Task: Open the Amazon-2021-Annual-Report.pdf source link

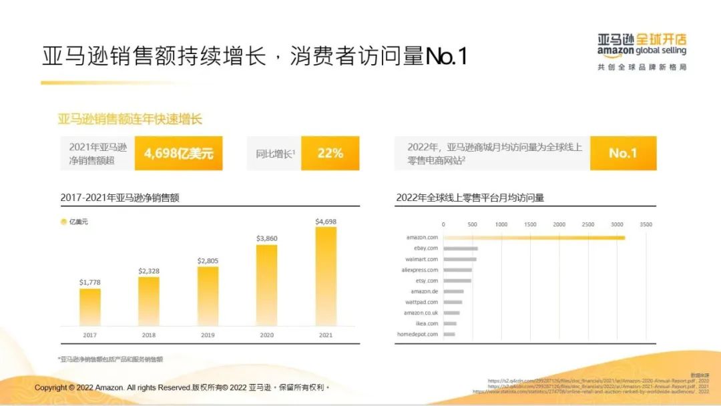Action: click(597, 386)
